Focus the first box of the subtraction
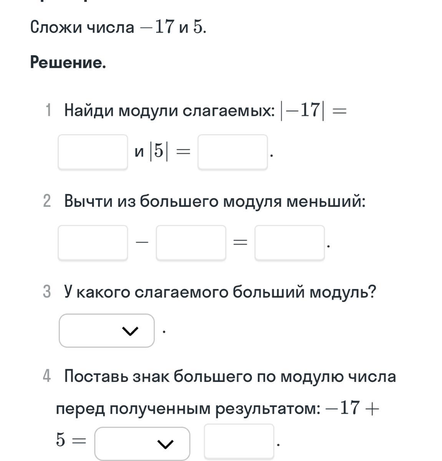Viewport: 442px width, 461px height. tap(93, 242)
